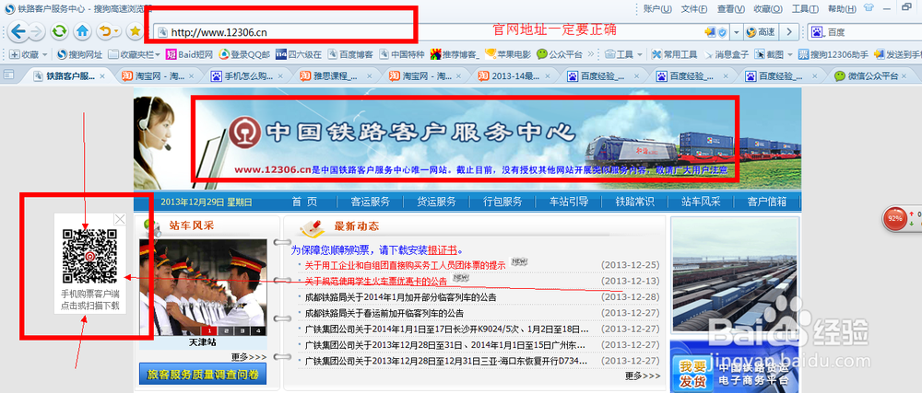Open the 中国特种 bookmark
The height and width of the screenshot is (393, 922).
402,54
